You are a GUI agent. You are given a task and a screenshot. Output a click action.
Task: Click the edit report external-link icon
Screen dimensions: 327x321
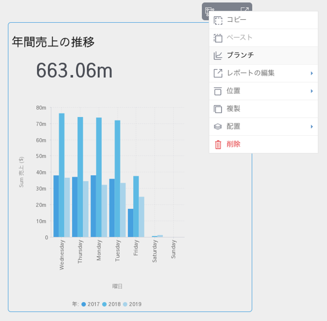tap(218, 73)
